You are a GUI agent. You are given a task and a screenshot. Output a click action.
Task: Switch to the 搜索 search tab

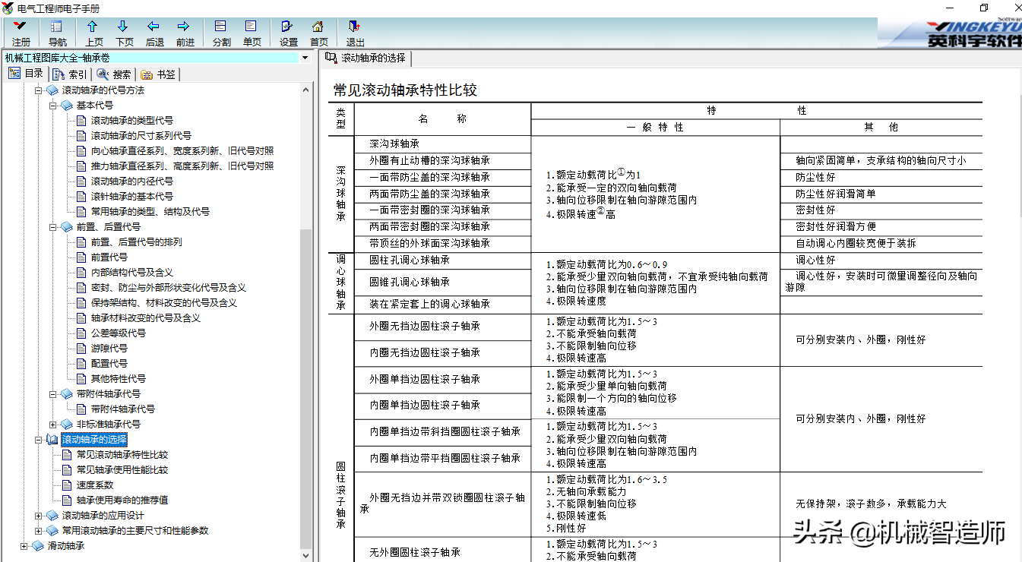point(115,74)
